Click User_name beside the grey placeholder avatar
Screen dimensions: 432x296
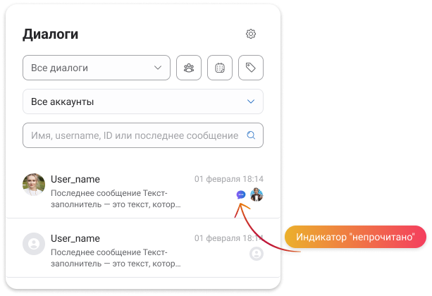point(75,238)
